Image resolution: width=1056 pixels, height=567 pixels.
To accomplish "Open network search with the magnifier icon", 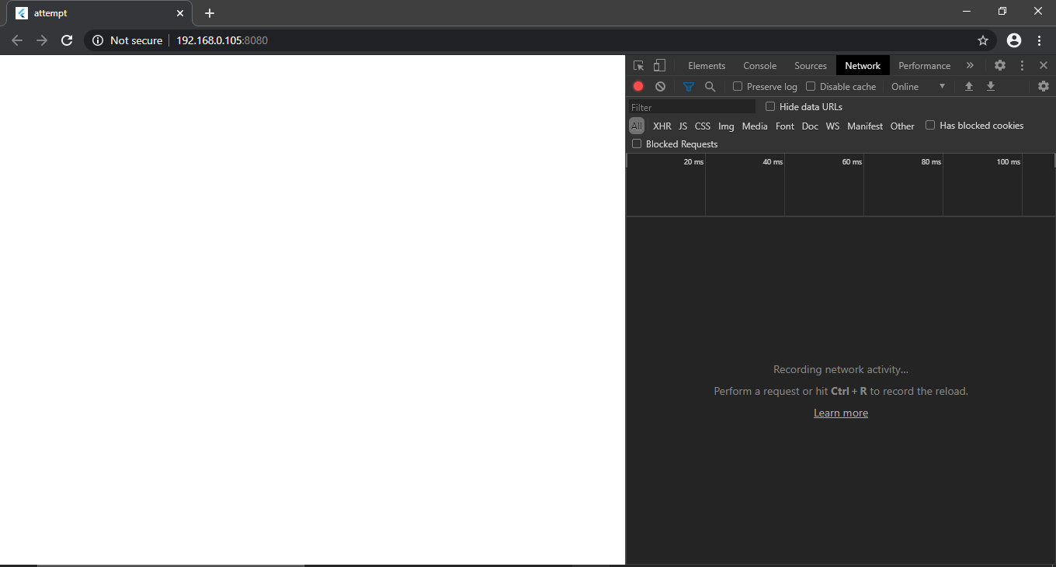I will (710, 86).
